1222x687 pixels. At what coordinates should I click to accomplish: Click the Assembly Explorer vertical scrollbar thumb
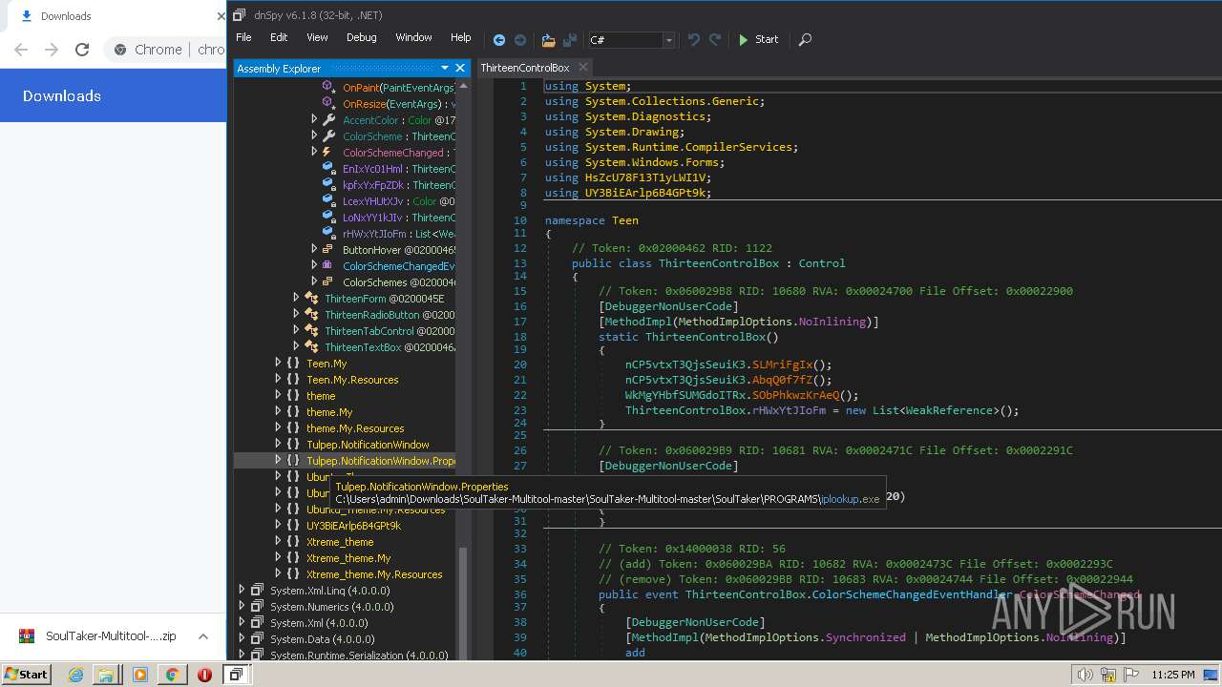click(x=462, y=604)
